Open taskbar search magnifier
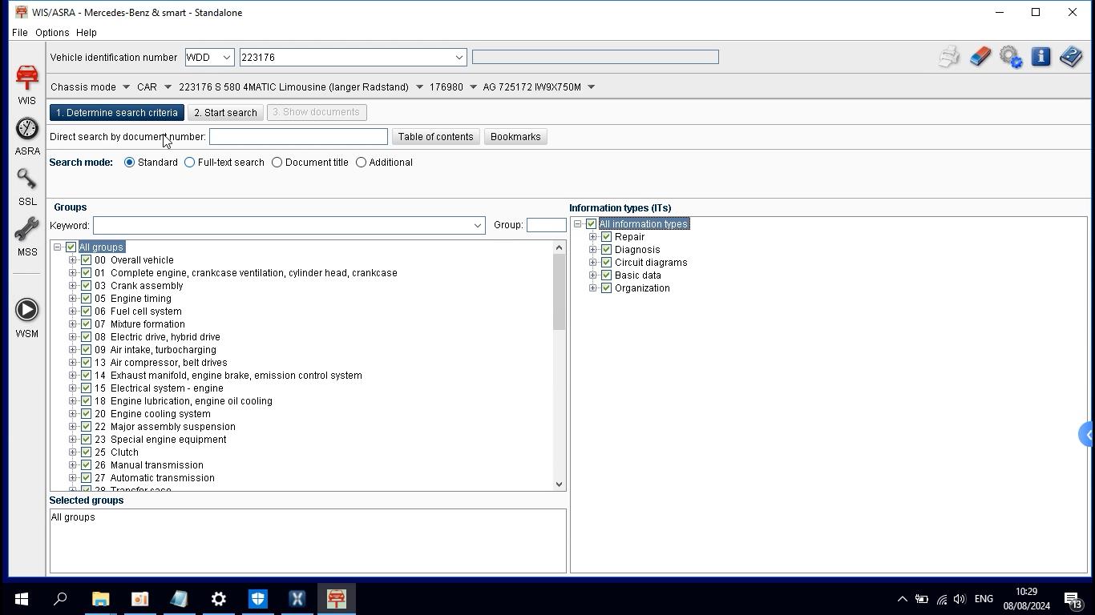Screen dimensions: 1095x615 click(x=60, y=599)
